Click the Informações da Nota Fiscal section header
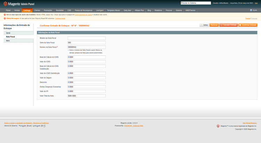 [147, 32]
